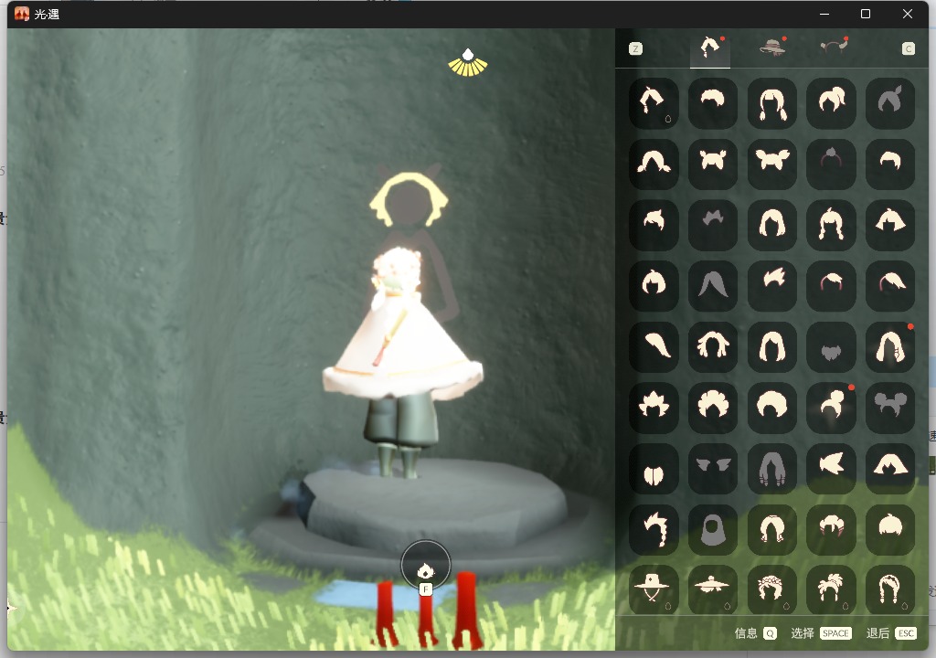Click the 信息 Q info button
The height and width of the screenshot is (658, 936).
755,633
